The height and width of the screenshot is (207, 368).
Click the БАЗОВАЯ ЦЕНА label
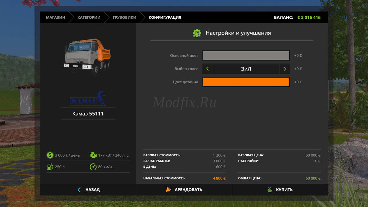251,155
